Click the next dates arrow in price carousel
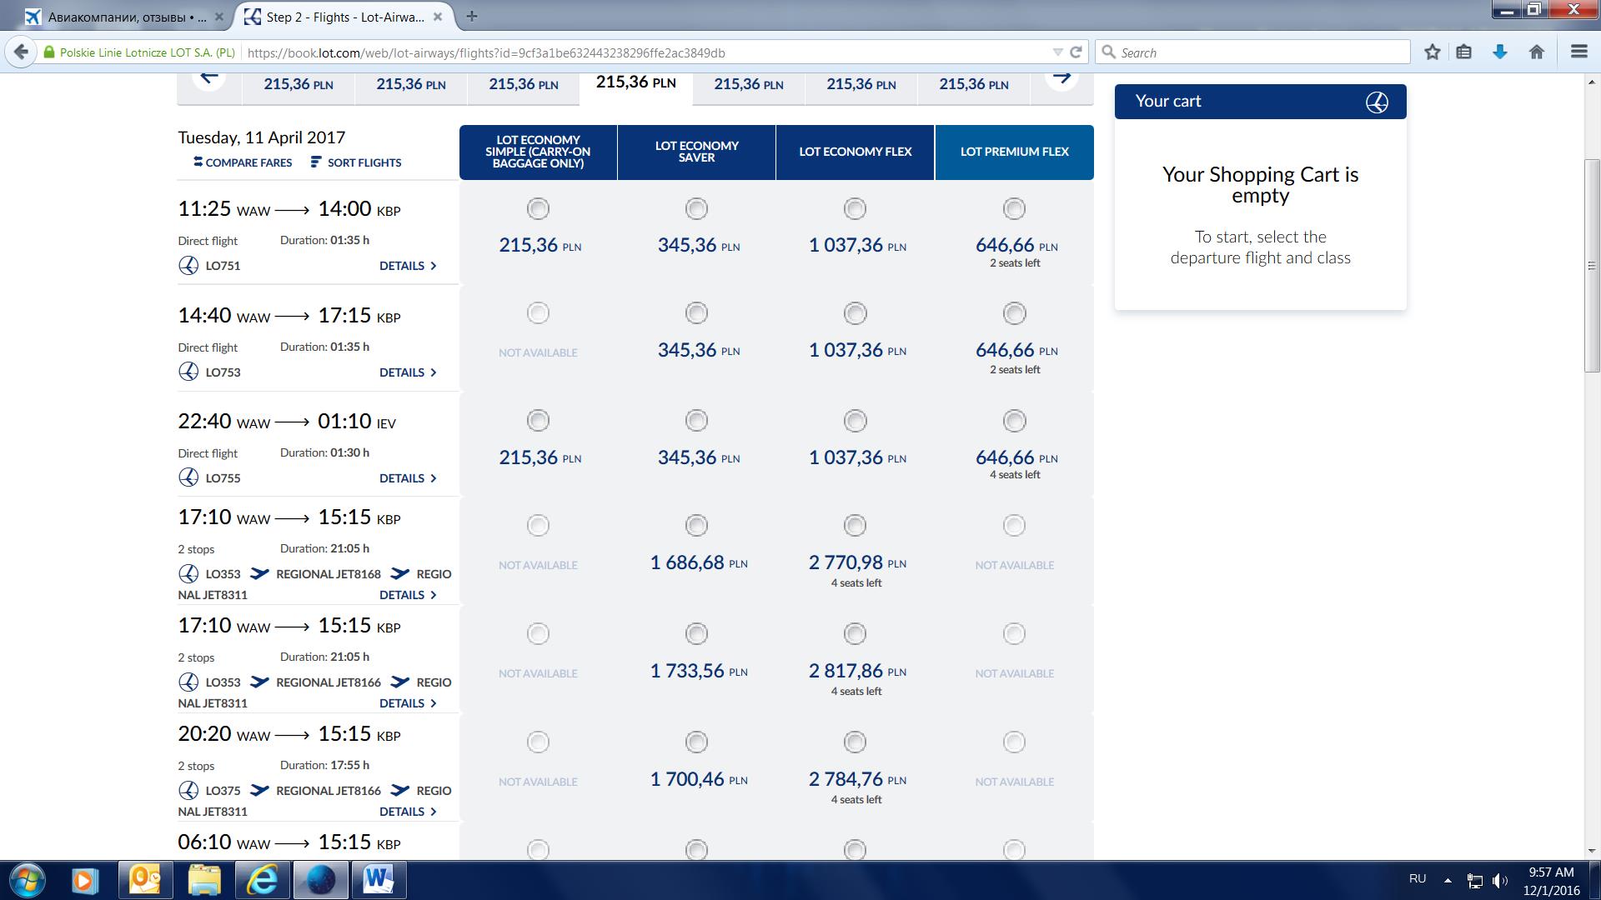Screen dimensions: 1601x900 click(x=1061, y=78)
